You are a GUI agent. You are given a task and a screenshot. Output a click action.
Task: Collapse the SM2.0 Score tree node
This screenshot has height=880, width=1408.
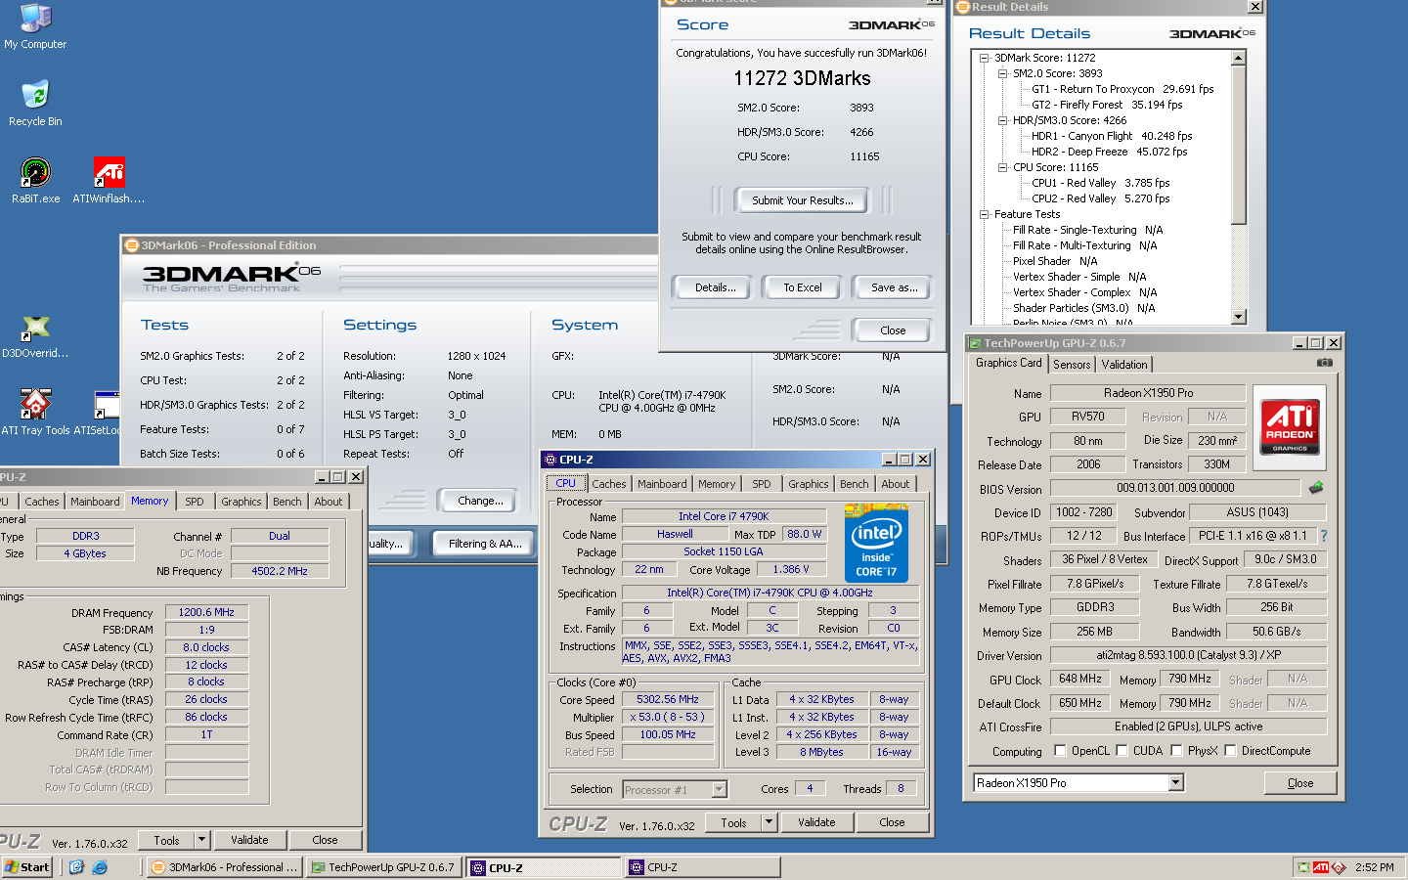[1002, 73]
